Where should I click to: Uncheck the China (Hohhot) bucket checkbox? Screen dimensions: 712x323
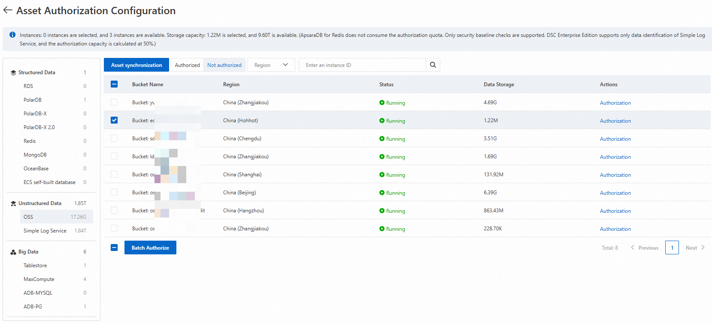click(114, 120)
